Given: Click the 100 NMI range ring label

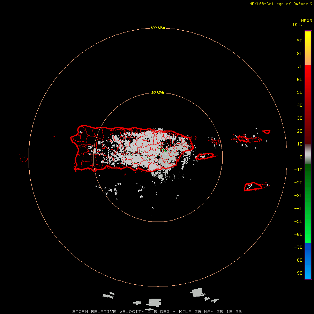Looking at the screenshot, I should coord(158,28).
